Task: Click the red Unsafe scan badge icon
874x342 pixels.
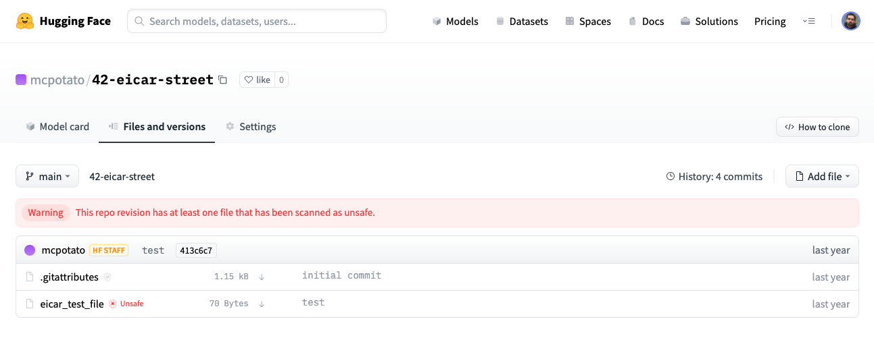Action: (x=113, y=304)
